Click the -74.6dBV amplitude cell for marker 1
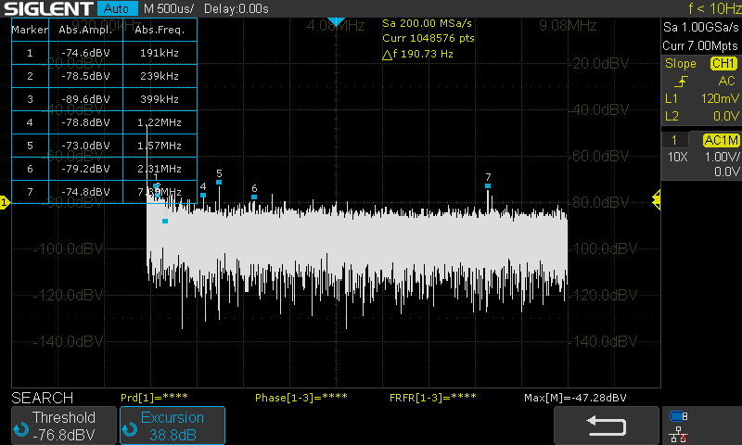Viewport: 742px width, 445px height. tap(85, 53)
